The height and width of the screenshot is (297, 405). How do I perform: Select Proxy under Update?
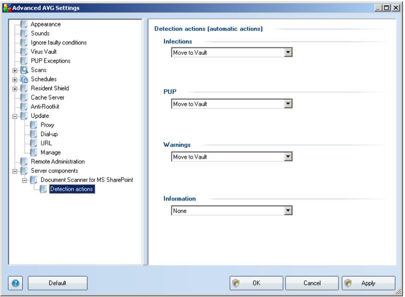tap(47, 125)
